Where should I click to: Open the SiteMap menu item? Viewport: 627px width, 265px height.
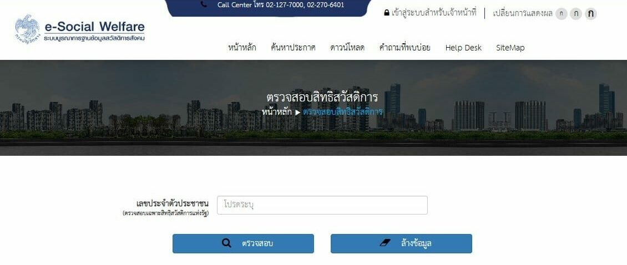510,48
